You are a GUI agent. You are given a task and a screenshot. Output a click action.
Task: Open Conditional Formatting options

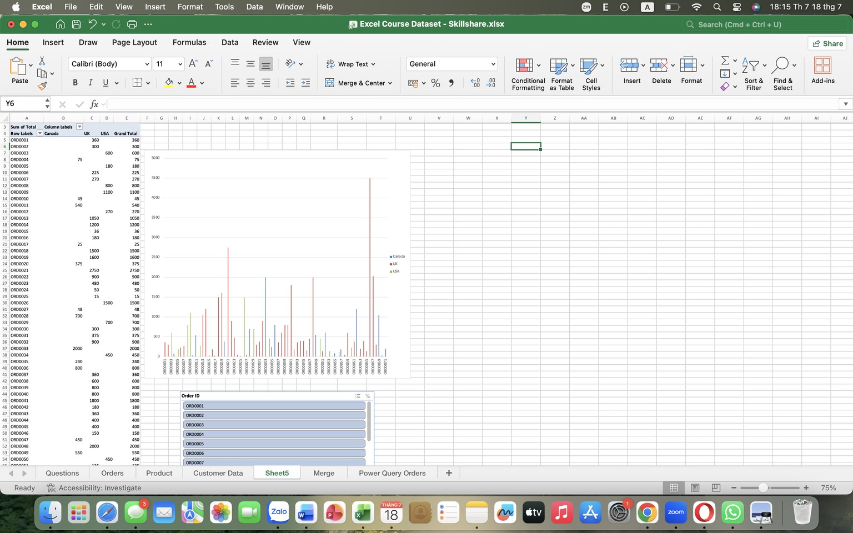(x=528, y=74)
